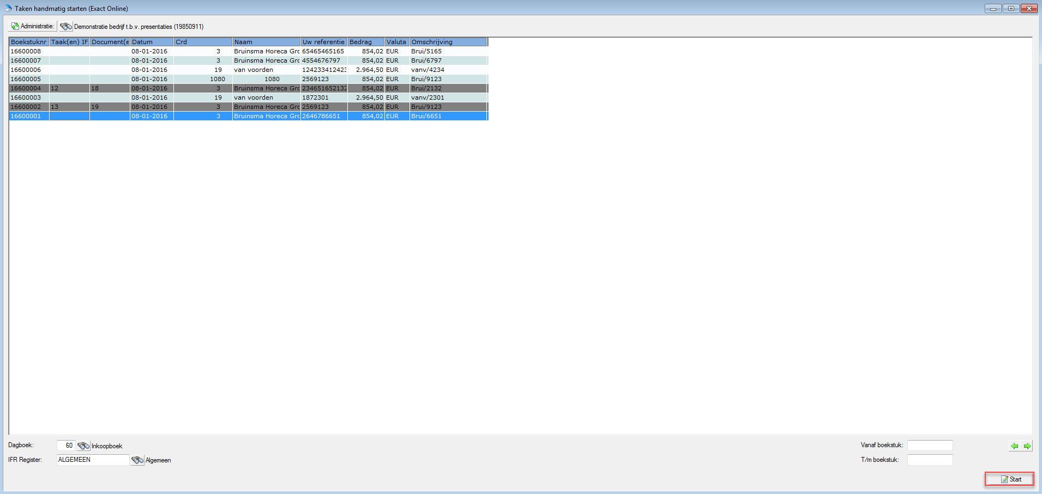Image resolution: width=1042 pixels, height=494 pixels.
Task: Click the Omschrijving column header
Action: pyautogui.click(x=448, y=42)
